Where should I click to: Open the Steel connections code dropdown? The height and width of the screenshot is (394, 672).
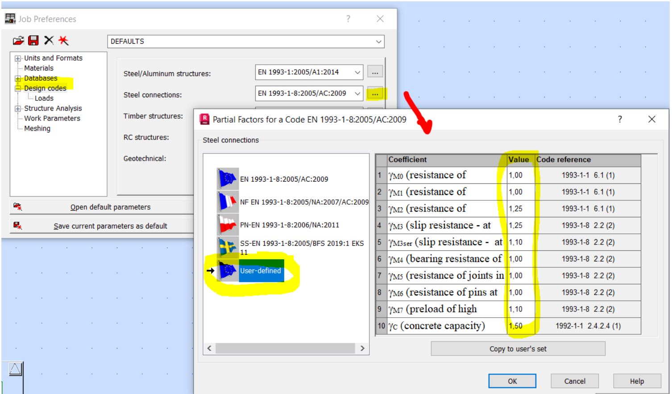(x=357, y=94)
